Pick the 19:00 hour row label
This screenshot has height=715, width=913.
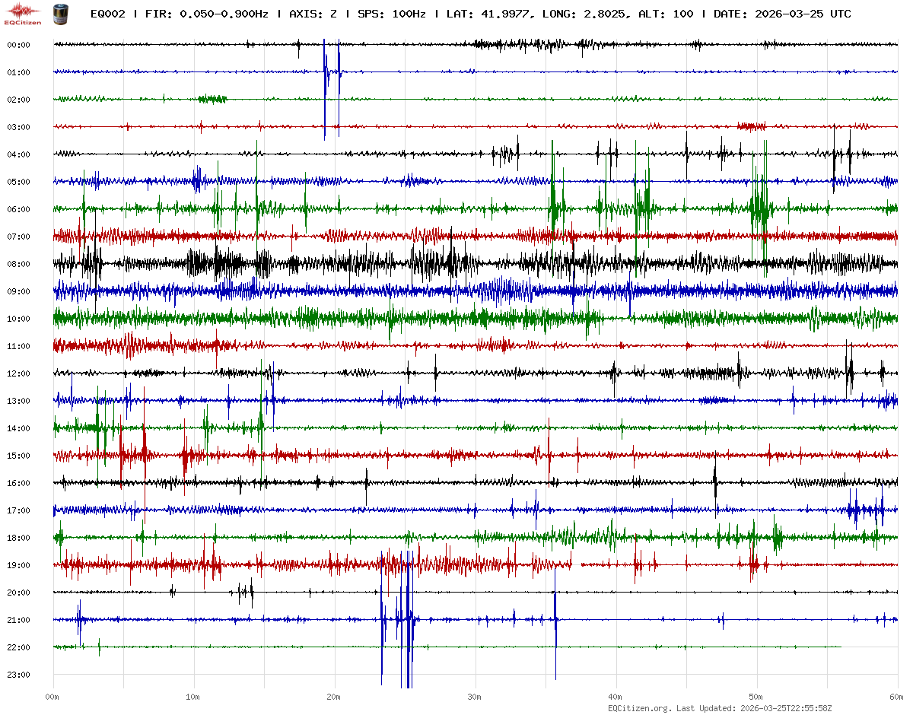[x=18, y=565]
